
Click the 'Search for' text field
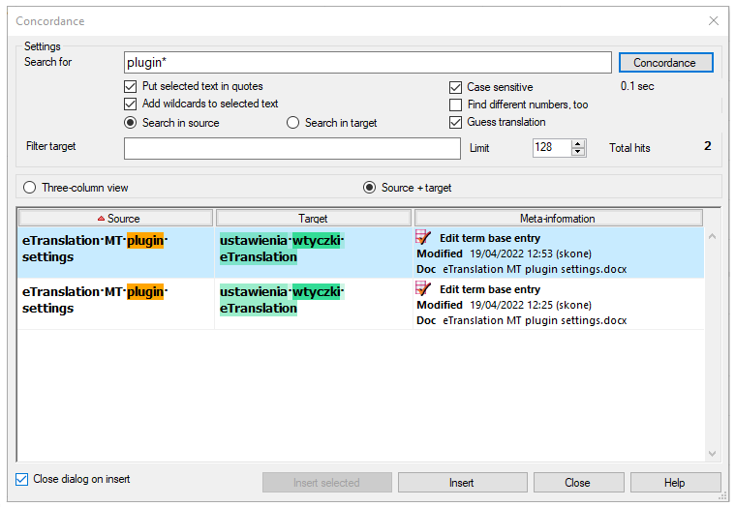coord(368,62)
